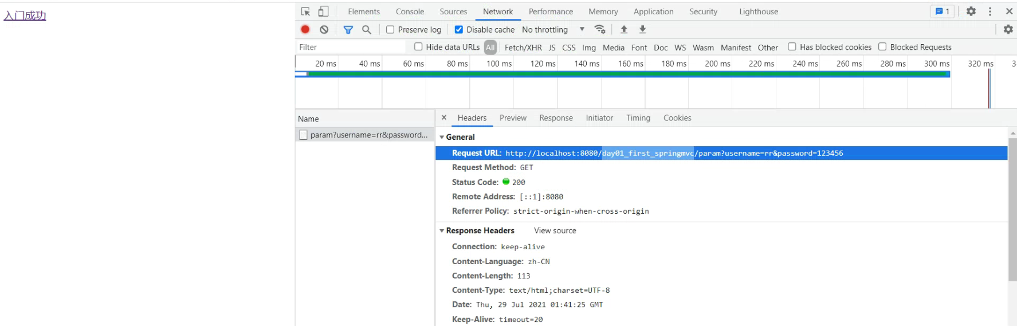Screen dimensions: 1017x326
Task: Select the Network tab
Action: coord(498,11)
